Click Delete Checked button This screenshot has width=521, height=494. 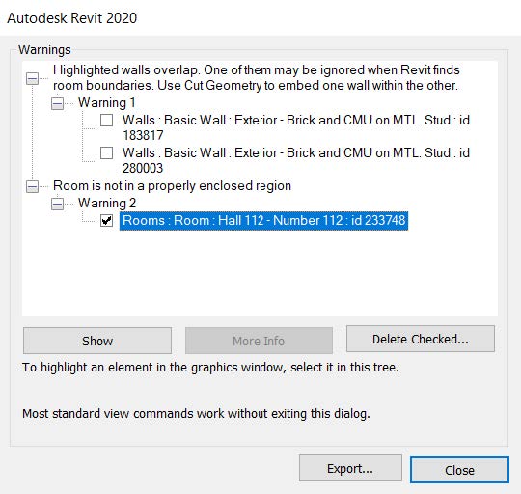(x=421, y=339)
